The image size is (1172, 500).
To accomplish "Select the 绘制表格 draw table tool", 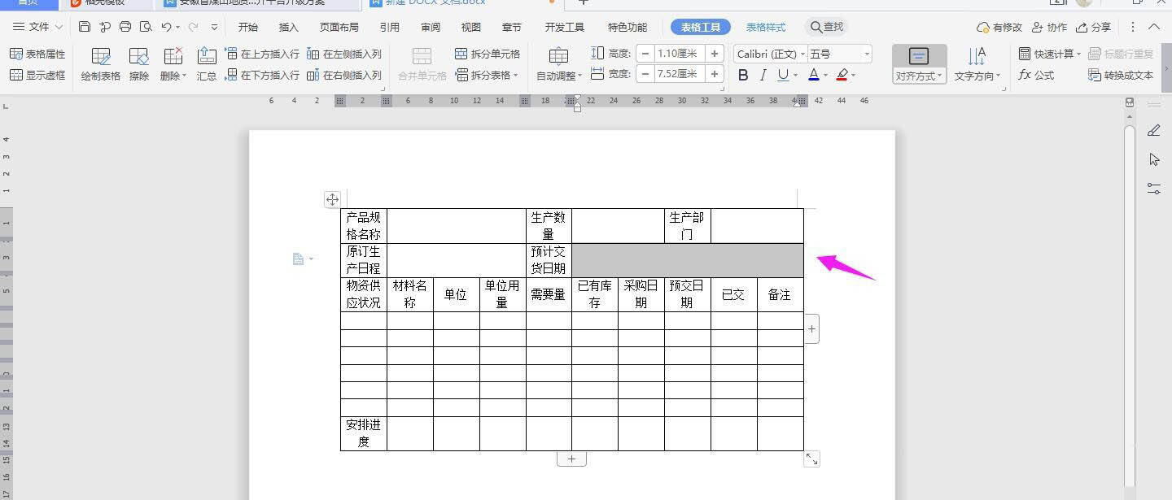I will 101,65.
